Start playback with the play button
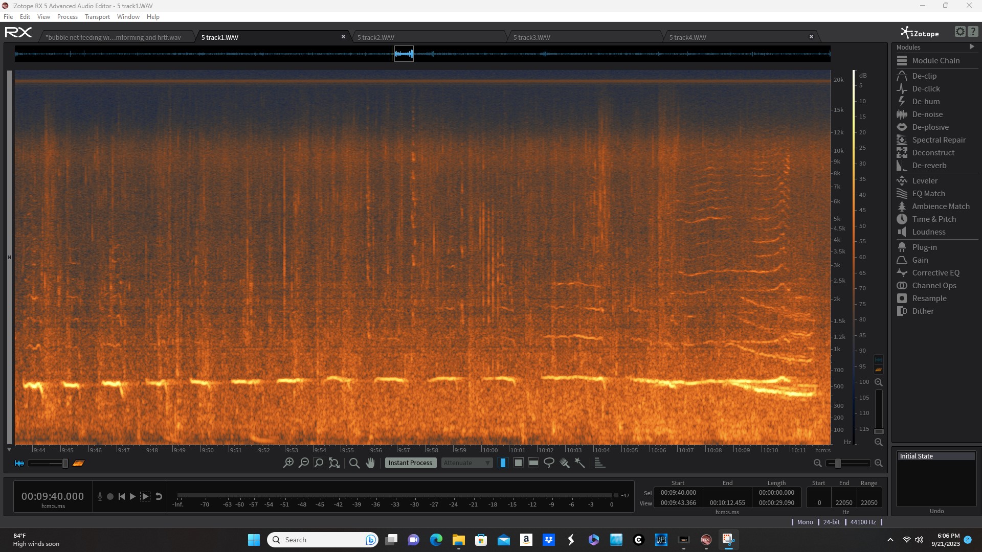 (x=133, y=496)
